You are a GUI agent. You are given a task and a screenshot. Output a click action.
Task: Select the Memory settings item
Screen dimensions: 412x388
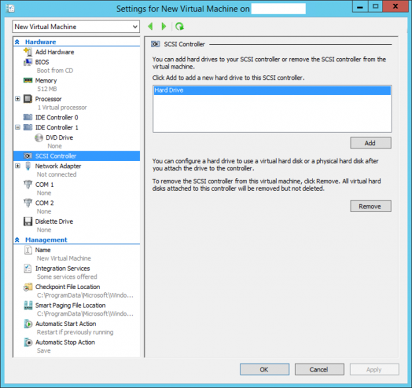46,80
